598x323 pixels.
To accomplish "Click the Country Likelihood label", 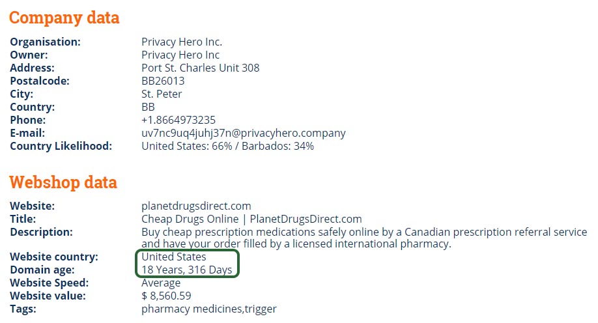I will tap(61, 146).
